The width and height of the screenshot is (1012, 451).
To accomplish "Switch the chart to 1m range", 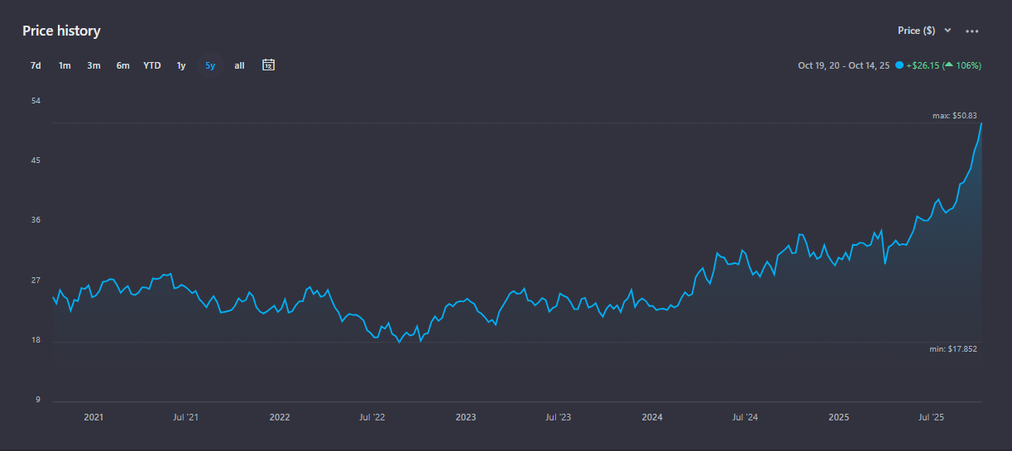I will click(65, 65).
